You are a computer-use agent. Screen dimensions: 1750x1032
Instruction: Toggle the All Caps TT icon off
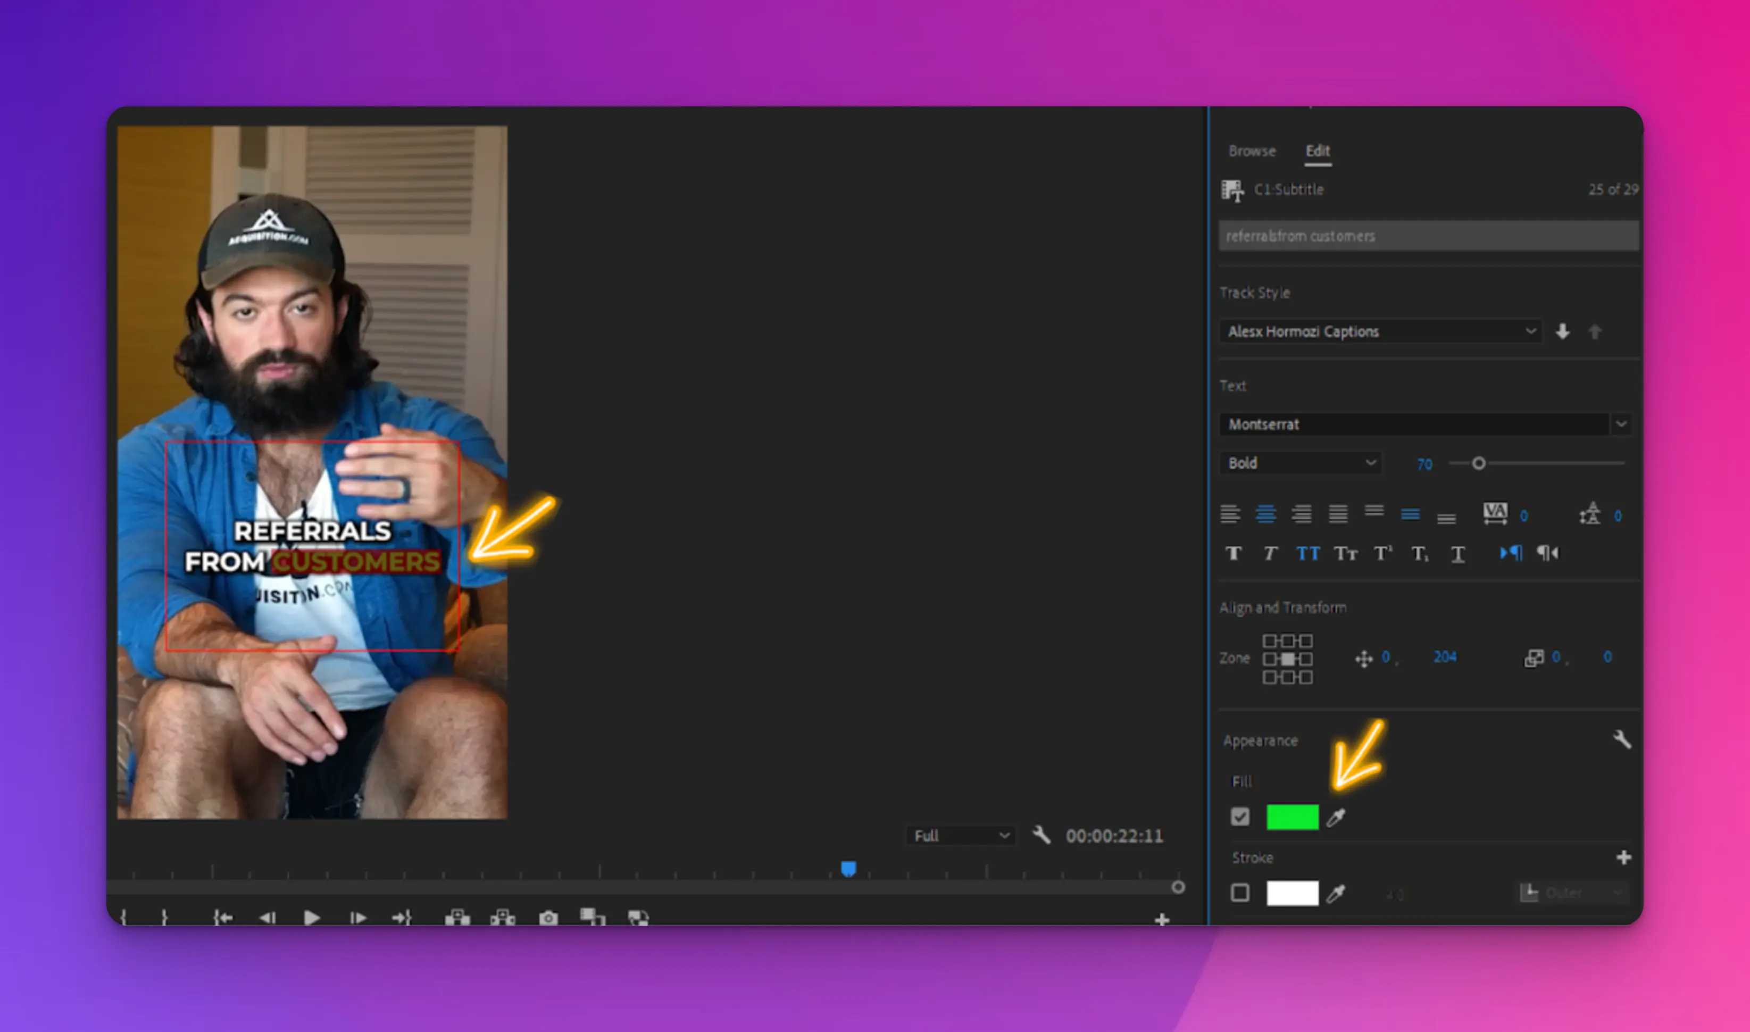pos(1309,553)
